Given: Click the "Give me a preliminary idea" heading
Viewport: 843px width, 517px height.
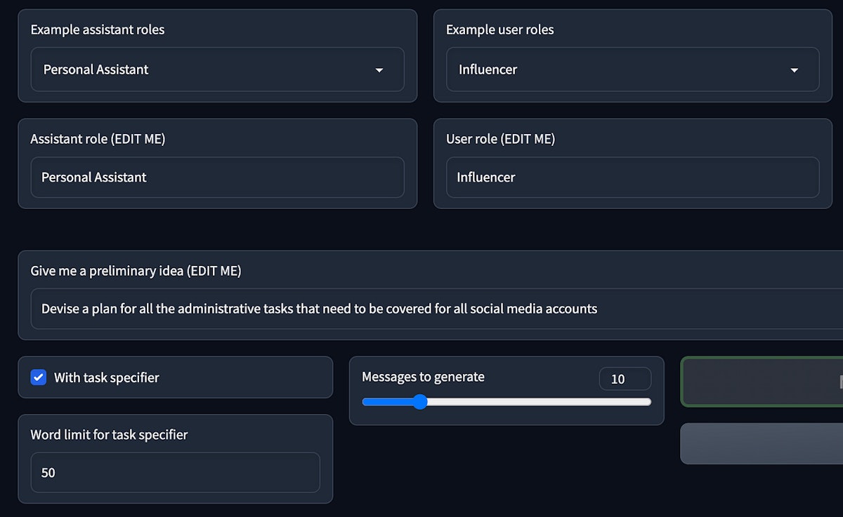Looking at the screenshot, I should pos(136,271).
